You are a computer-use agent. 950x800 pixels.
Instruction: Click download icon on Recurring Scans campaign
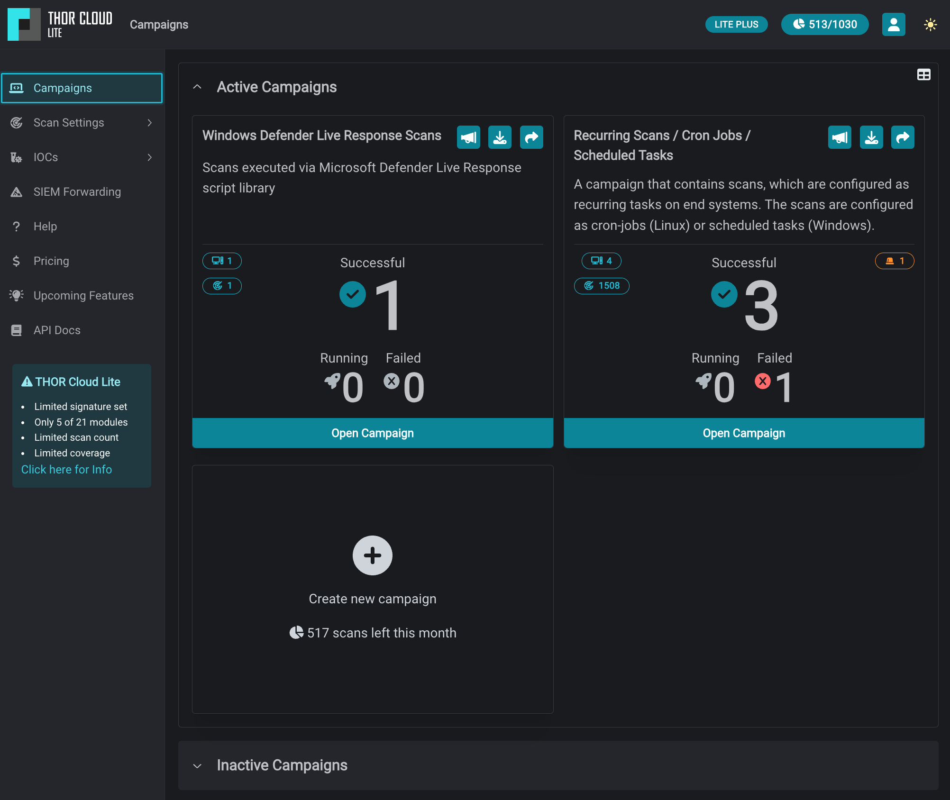871,137
